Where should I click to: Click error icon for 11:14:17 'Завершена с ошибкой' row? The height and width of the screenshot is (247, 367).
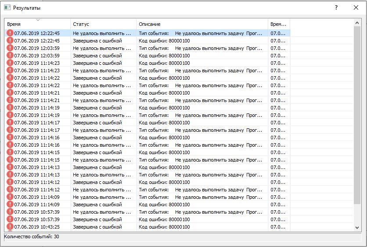click(x=10, y=123)
